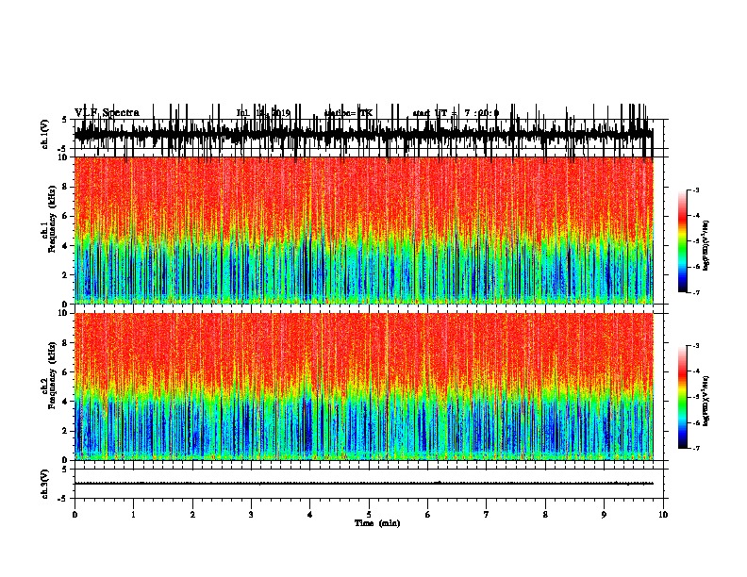The height and width of the screenshot is (577, 747).
Task: Click the '-3' label on ch.2 color bar
Action: click(695, 346)
